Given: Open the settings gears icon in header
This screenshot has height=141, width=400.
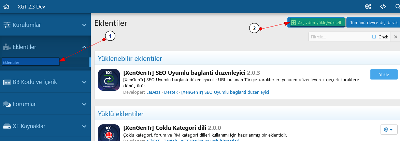Looking at the screenshot, I should click(x=368, y=6).
